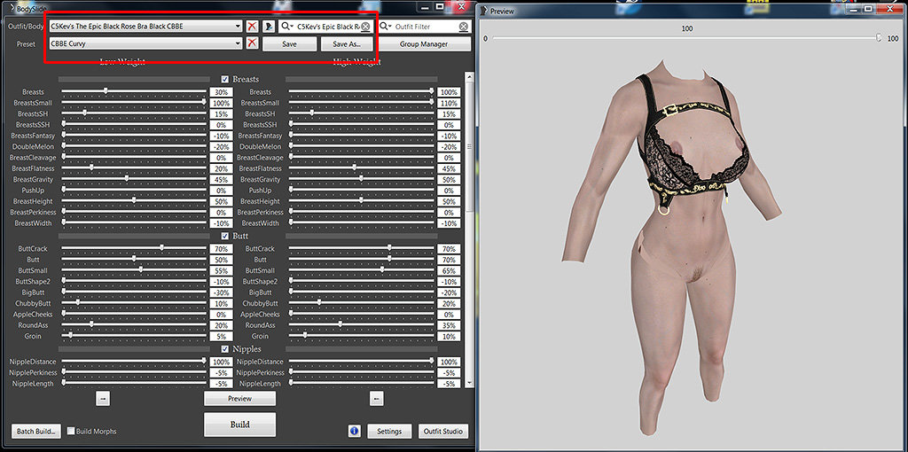Image resolution: width=908 pixels, height=452 pixels.
Task: Click the low-weight ButtSmall slider thumb
Action: 141,269
